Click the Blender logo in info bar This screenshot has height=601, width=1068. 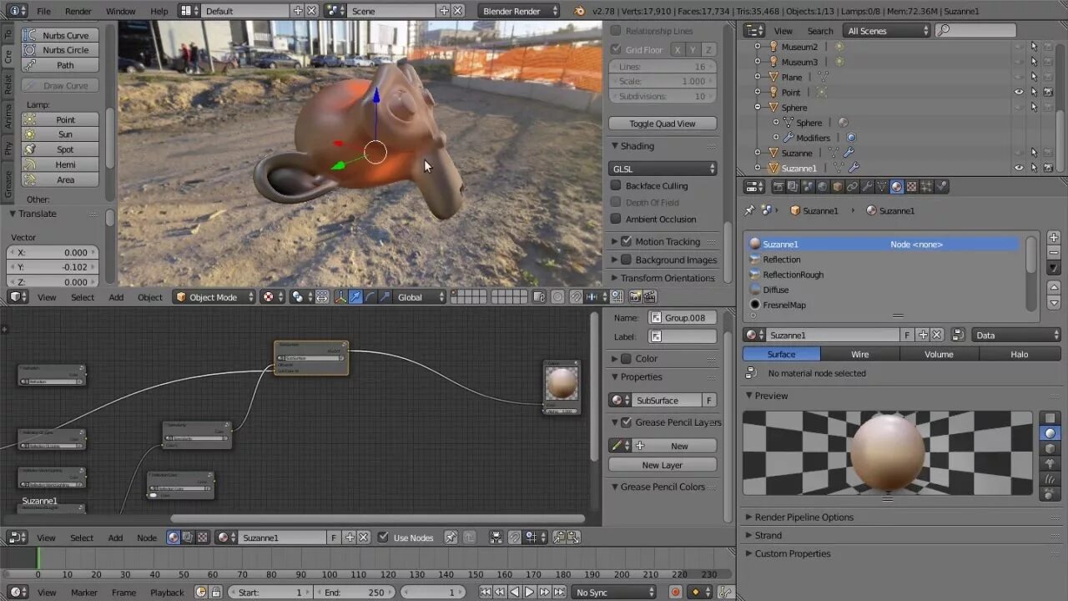[x=580, y=11]
